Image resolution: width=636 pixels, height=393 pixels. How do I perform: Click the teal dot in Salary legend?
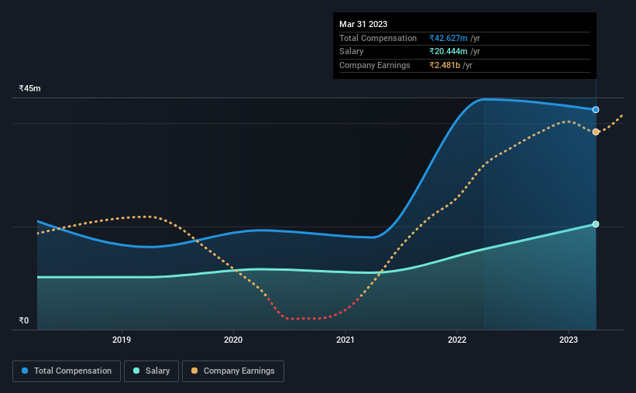(136, 371)
